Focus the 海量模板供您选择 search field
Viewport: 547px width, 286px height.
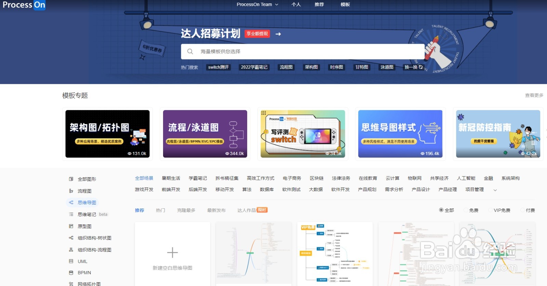tap(303, 51)
